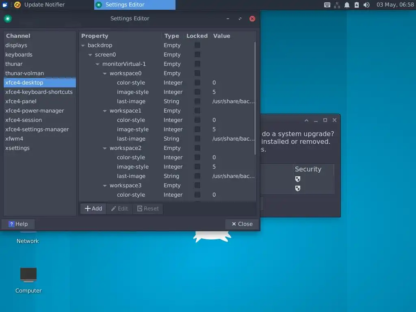Click the Close button at dialog bottom
The width and height of the screenshot is (416, 312).
click(242, 224)
